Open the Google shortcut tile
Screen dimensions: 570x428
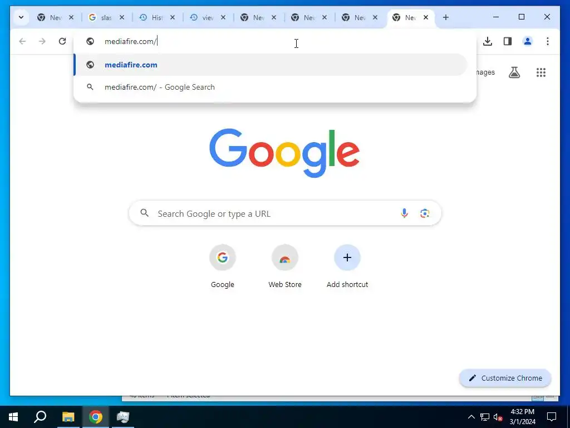[223, 266]
